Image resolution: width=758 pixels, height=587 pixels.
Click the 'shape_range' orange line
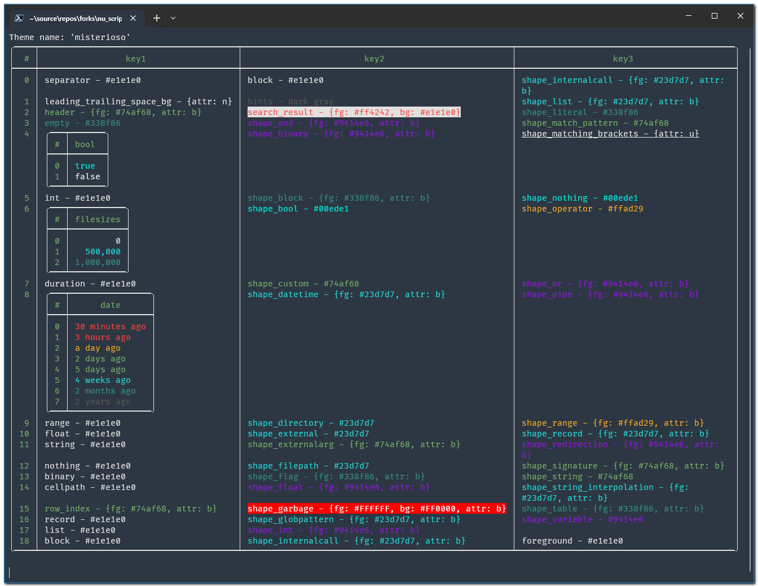[613, 423]
